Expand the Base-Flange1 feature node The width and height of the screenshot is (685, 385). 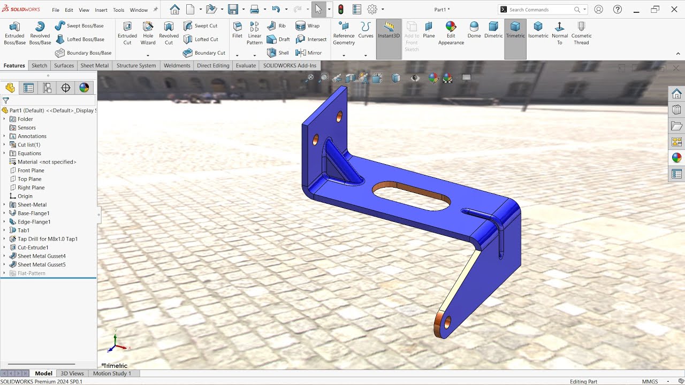[4, 213]
